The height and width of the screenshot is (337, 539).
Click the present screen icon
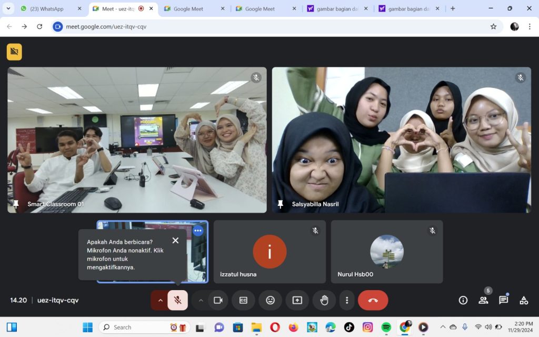pos(297,300)
